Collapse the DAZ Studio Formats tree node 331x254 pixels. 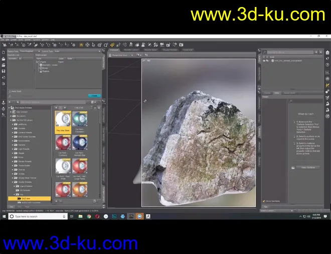(x=9, y=108)
